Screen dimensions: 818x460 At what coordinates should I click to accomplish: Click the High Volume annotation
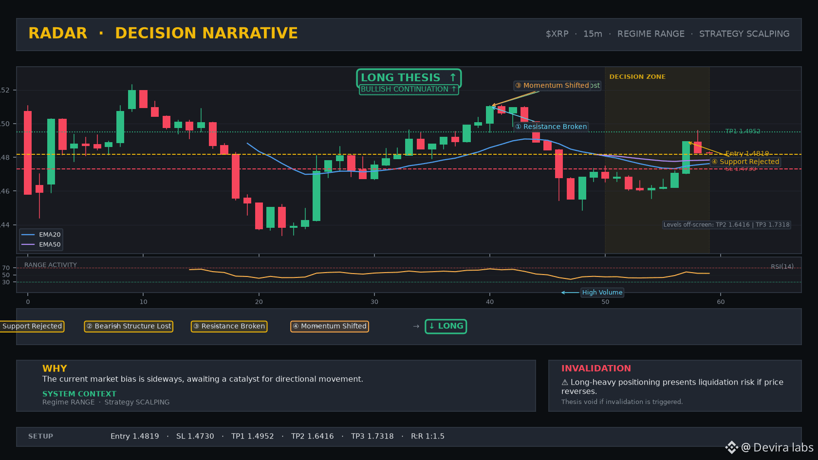tap(602, 293)
